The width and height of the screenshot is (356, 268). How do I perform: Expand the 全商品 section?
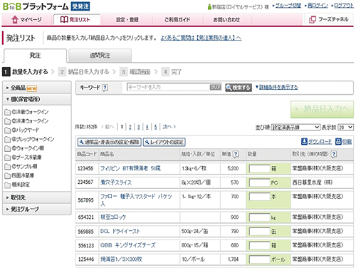point(37,88)
